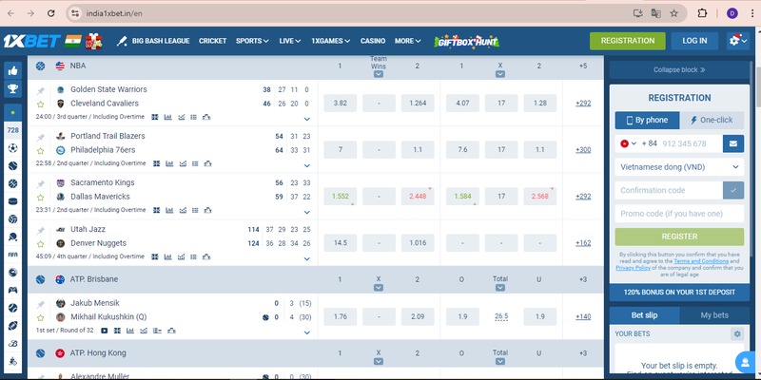The image size is (761, 380).
Task: Open the country code flag selector
Action: click(x=628, y=143)
